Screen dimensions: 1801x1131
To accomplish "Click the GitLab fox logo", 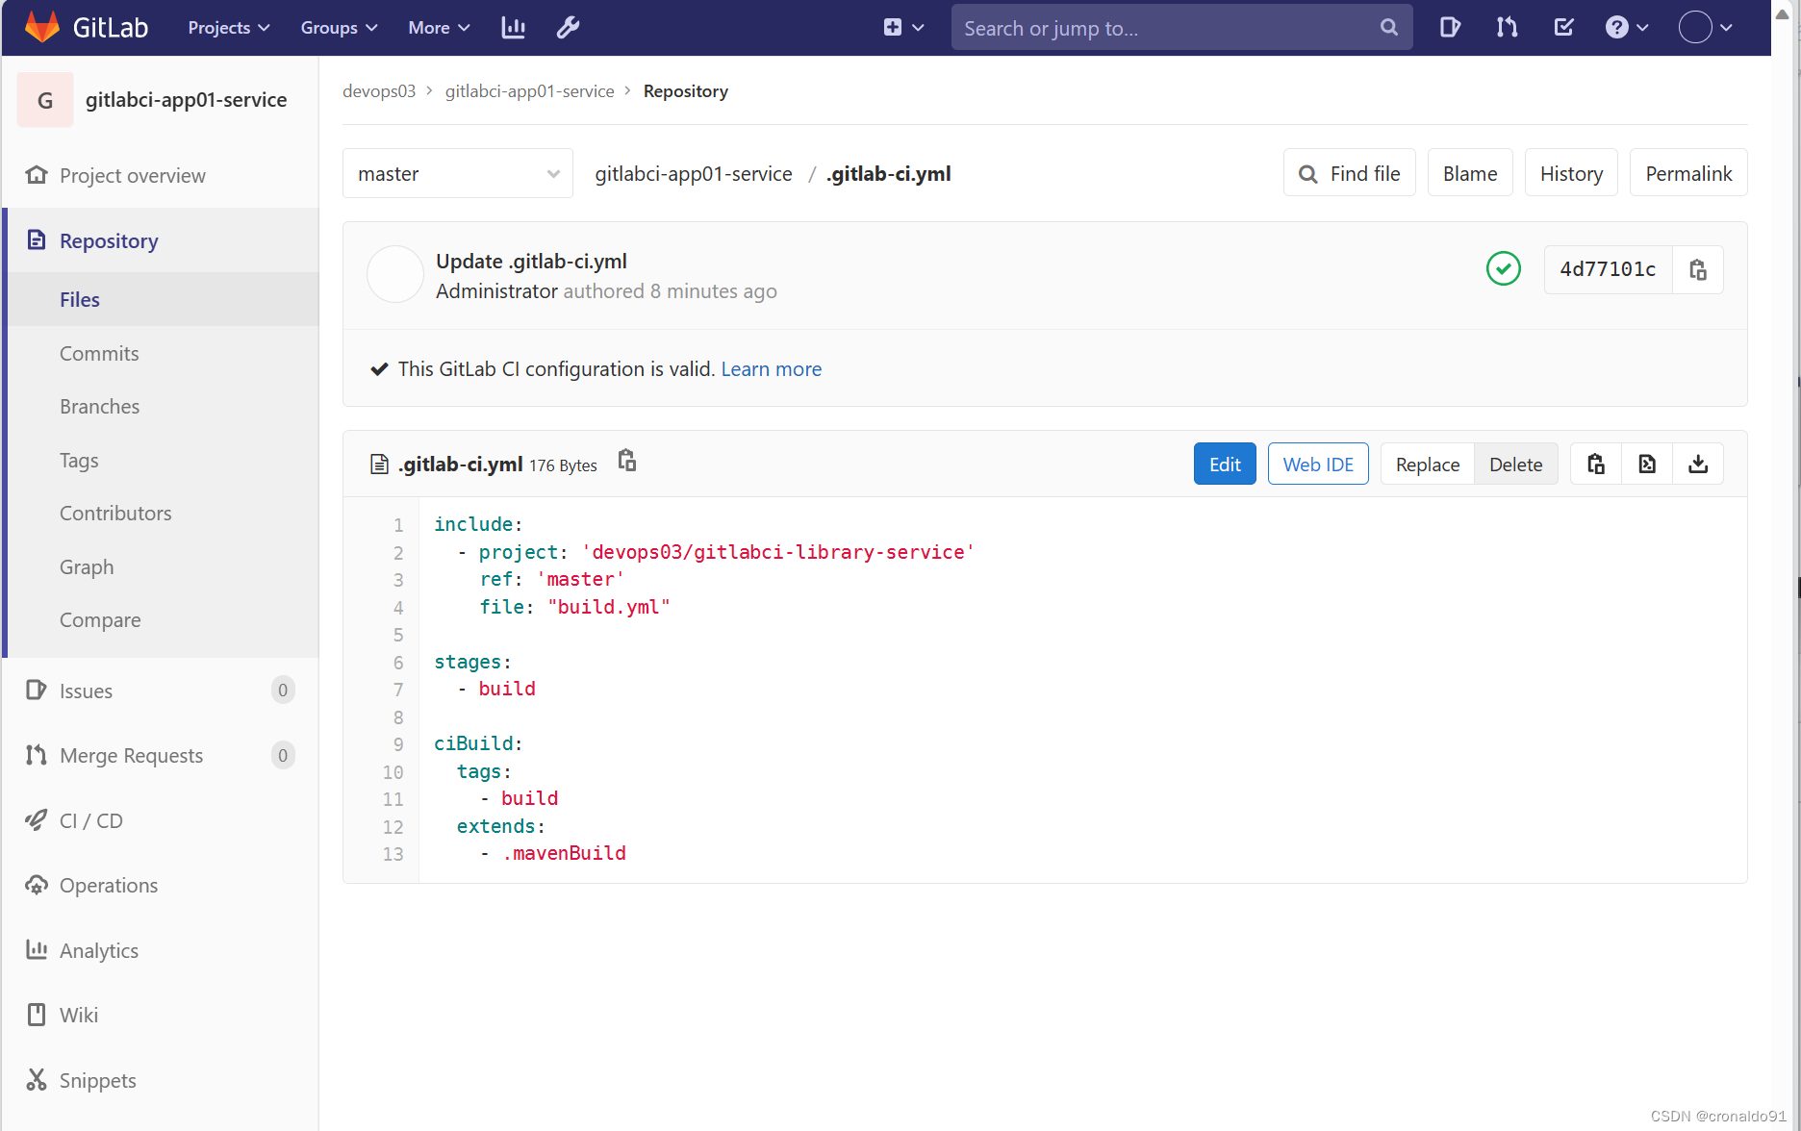I will point(42,27).
